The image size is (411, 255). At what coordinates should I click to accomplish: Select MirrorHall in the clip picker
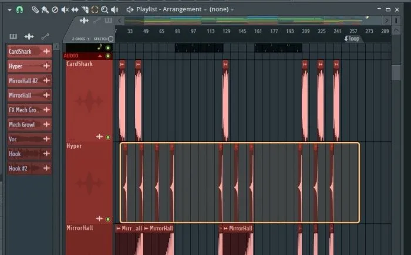point(29,96)
